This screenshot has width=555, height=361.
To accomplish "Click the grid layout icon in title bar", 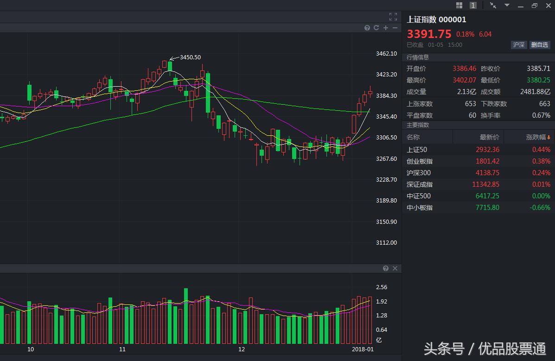I will (x=459, y=5).
